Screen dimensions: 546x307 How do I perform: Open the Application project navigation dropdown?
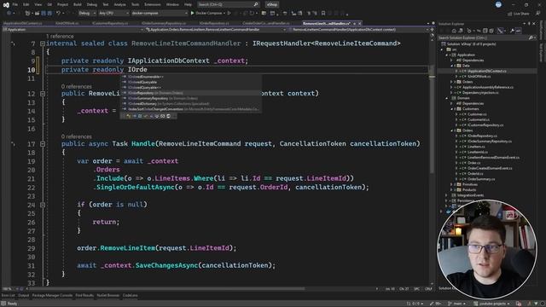click(73, 30)
